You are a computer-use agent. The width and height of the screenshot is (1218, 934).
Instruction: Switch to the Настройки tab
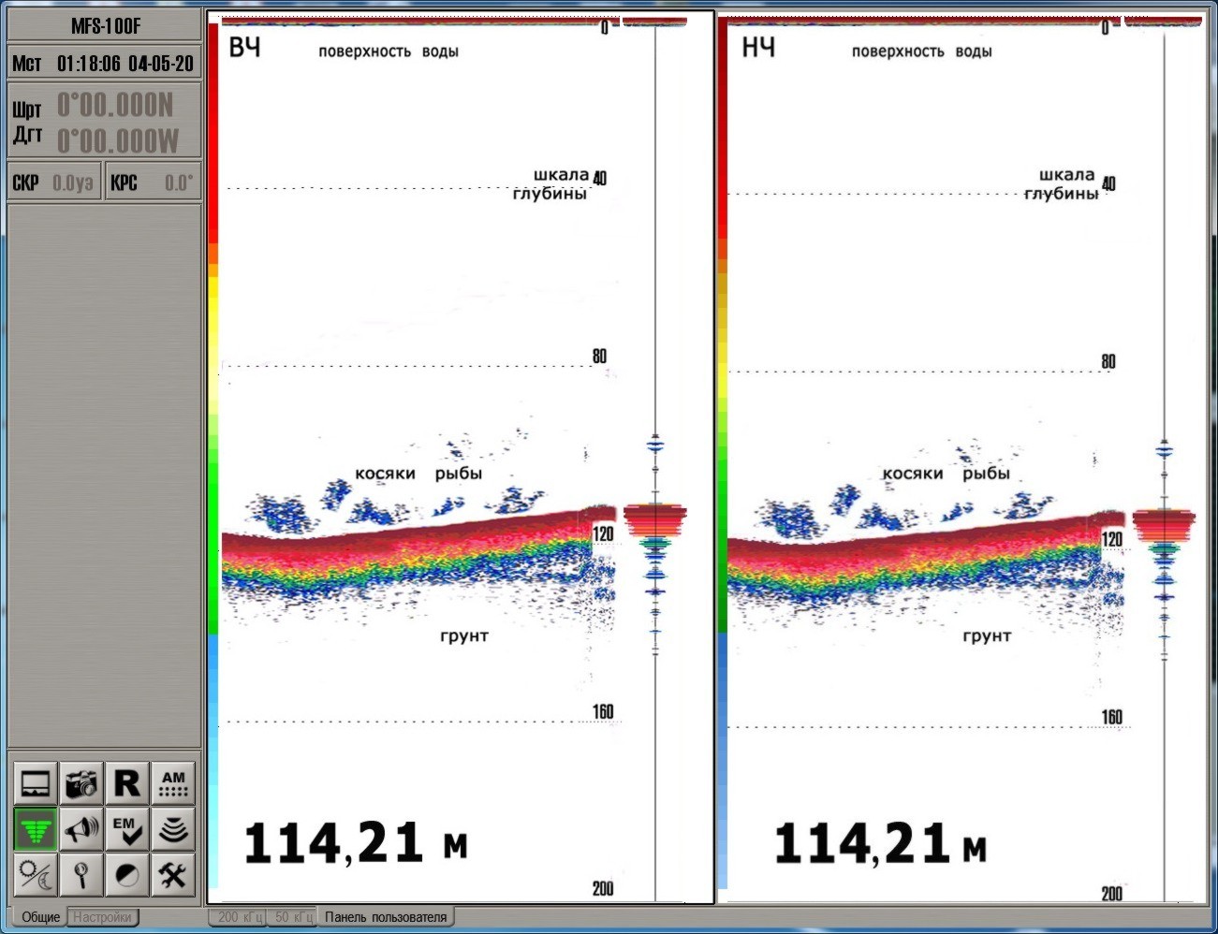point(102,917)
